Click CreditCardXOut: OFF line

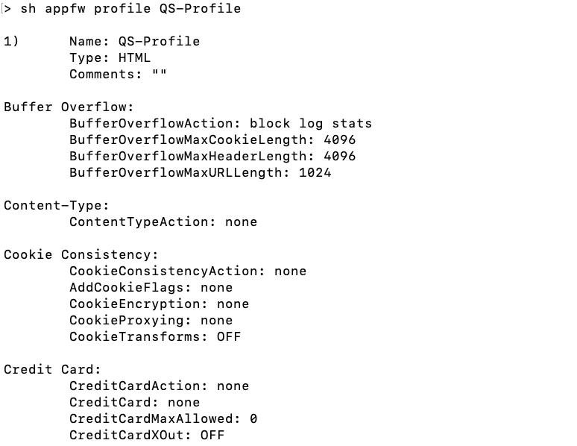147,435
